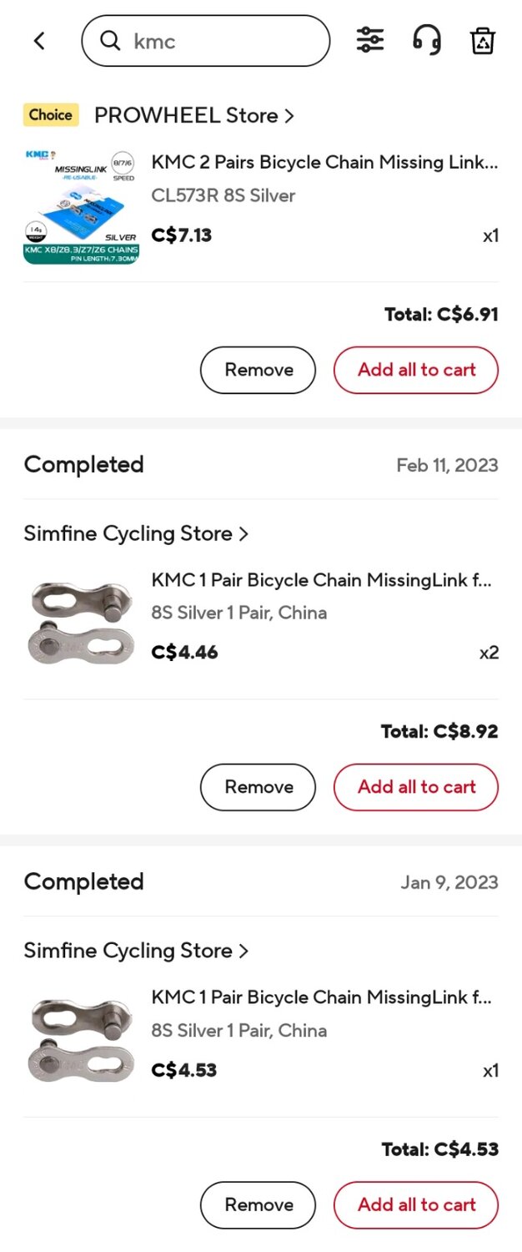Remove the Feb 11 Simfine order
Image resolution: width=522 pixels, height=1252 pixels.
258,786
